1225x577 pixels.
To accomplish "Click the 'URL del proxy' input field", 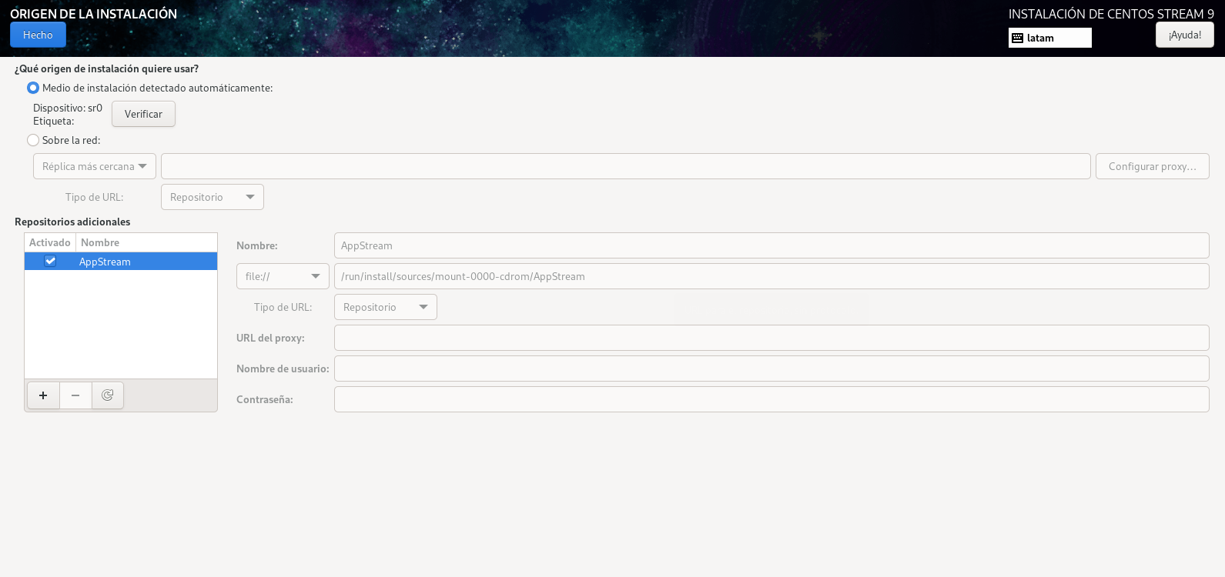I will [771, 338].
